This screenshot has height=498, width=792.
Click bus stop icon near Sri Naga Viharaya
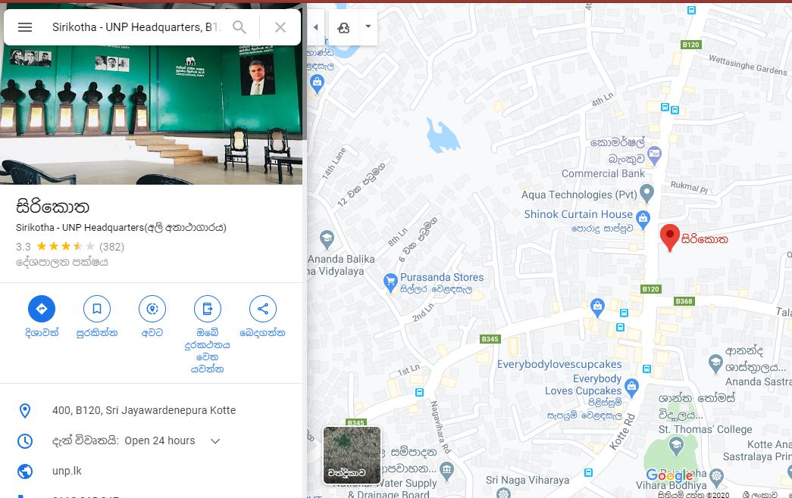588,473
